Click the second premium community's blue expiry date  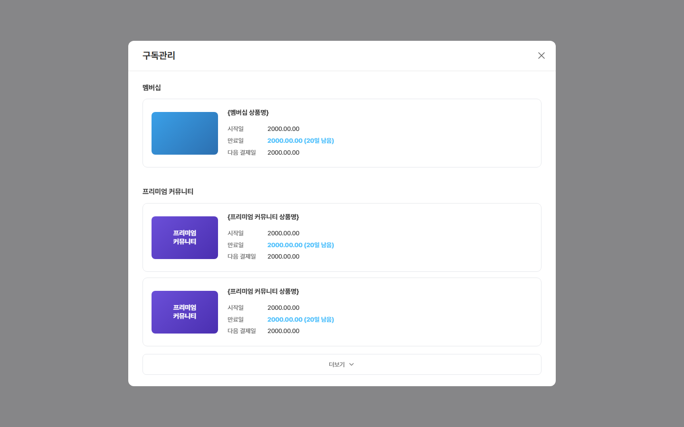click(301, 319)
